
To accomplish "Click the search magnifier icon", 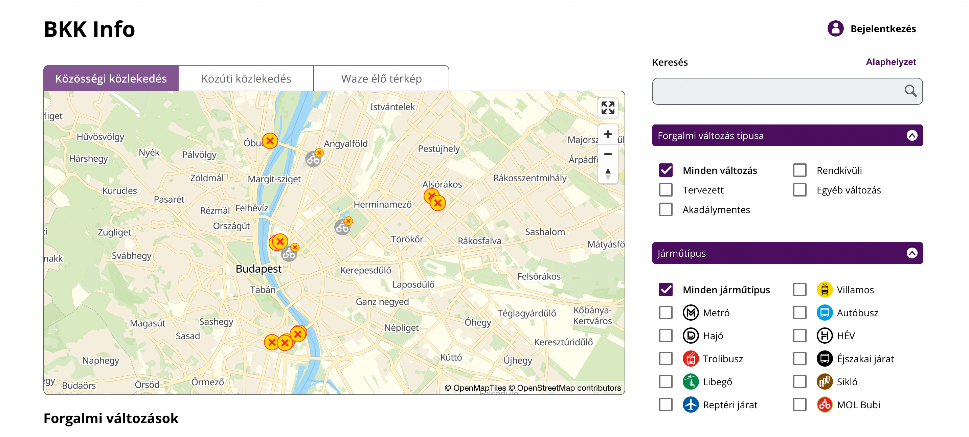I will (910, 91).
